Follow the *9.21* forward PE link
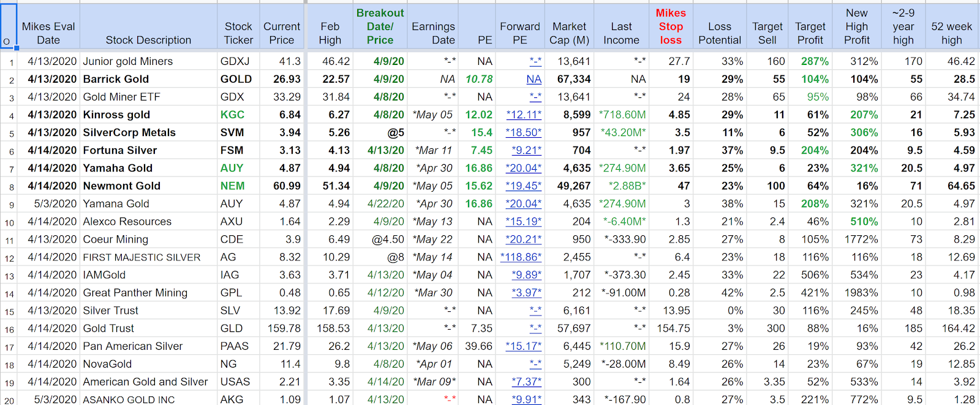 (x=527, y=150)
